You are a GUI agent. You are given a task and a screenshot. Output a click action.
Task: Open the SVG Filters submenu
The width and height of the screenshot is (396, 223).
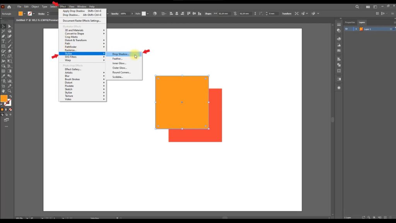coord(82,57)
